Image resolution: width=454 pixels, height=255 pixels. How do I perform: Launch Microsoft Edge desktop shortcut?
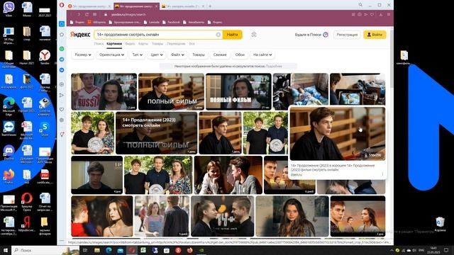coord(9,106)
